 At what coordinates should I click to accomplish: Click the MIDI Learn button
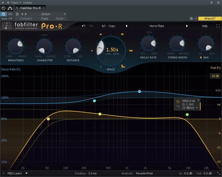coord(14,173)
